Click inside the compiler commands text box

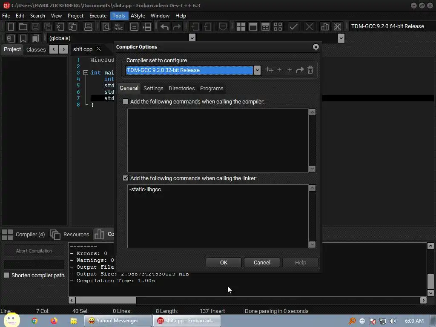[218, 141]
